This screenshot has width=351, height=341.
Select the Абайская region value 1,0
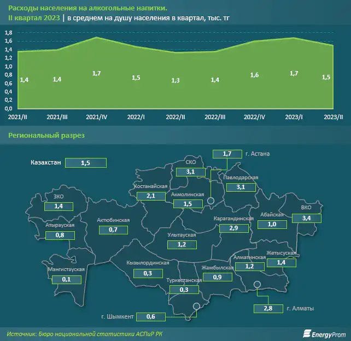(x=272, y=225)
